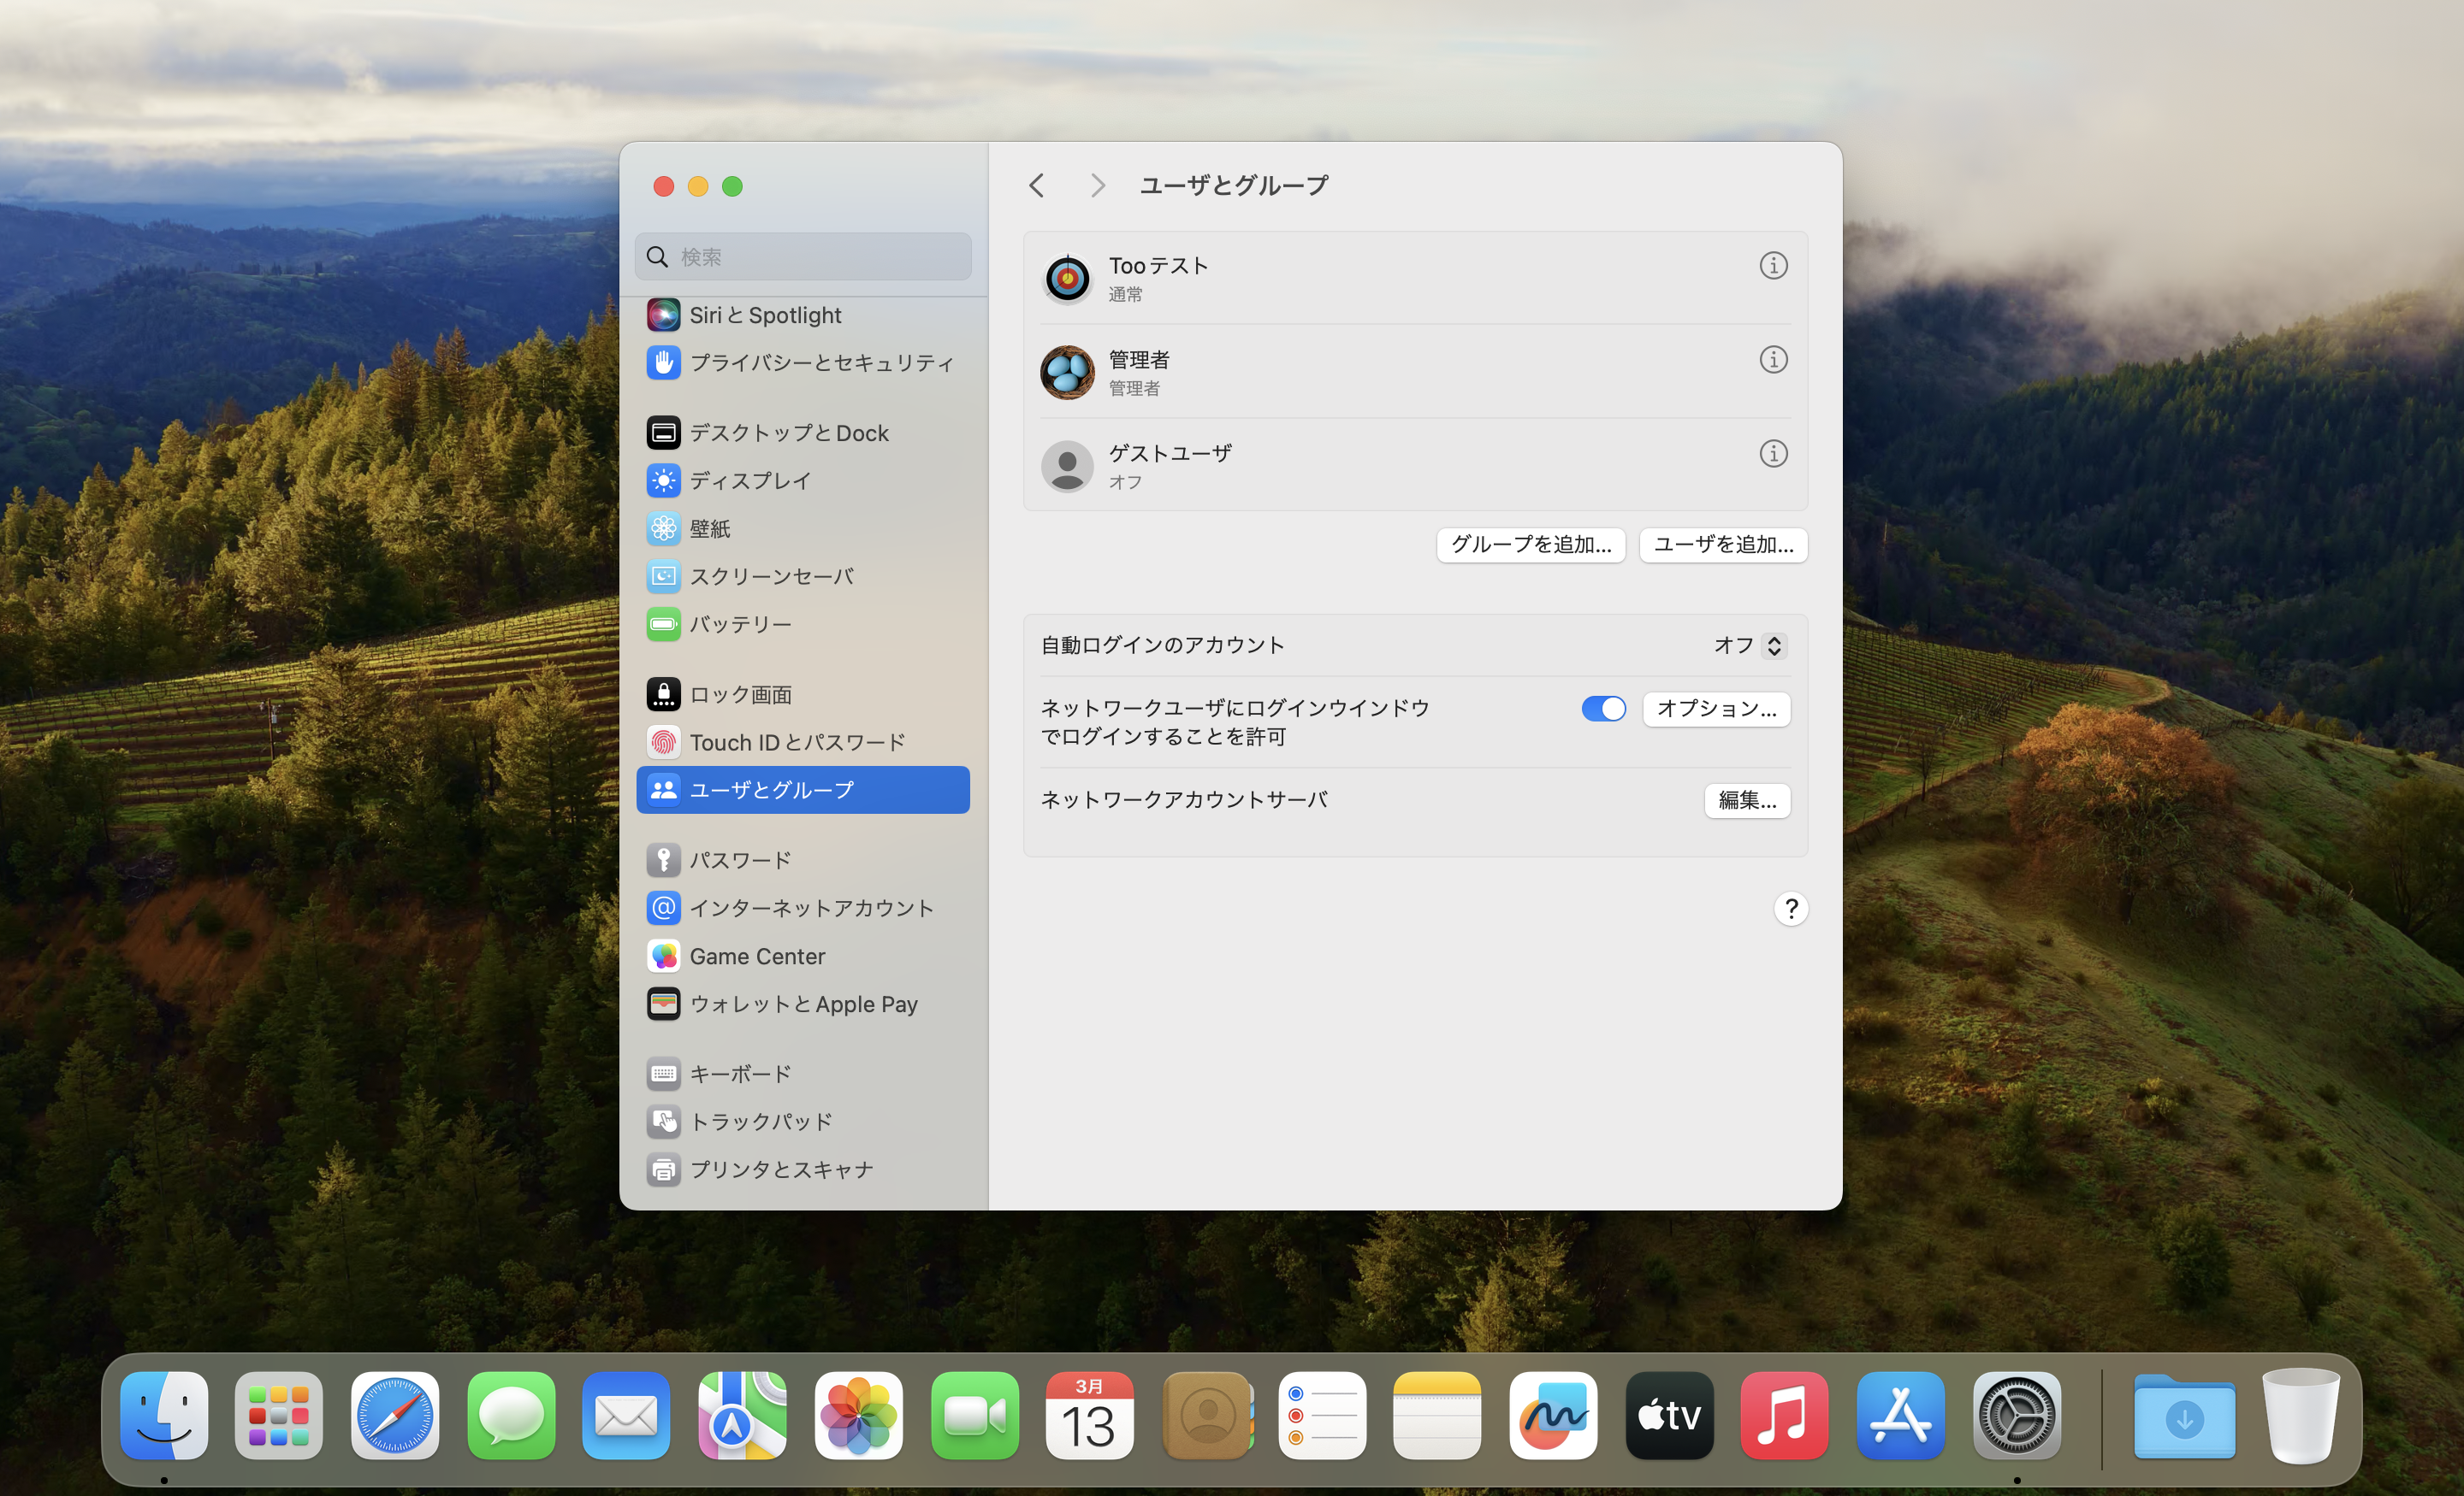Open Apple TV from the Dock

pyautogui.click(x=1670, y=1416)
